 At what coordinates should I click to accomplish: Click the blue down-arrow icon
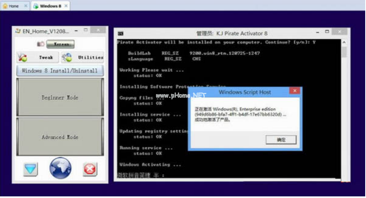30,169
